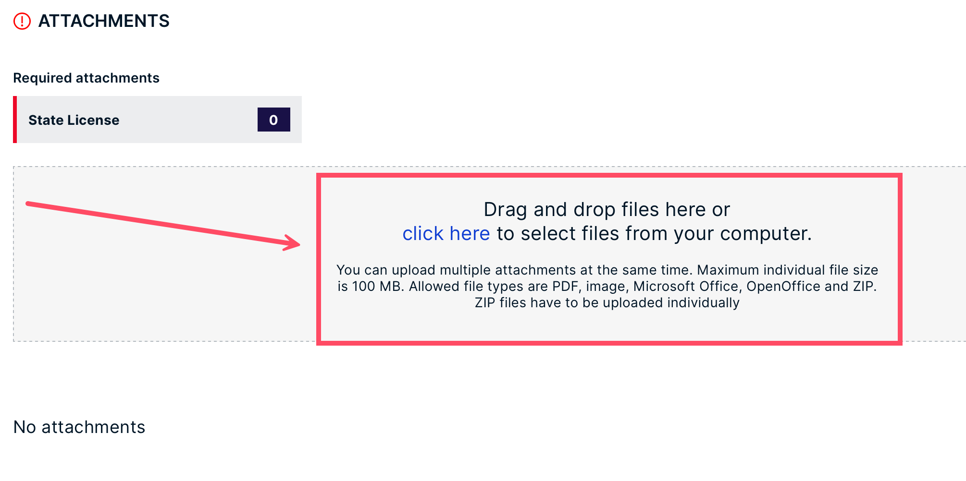Click the 'click here' file selection link
This screenshot has width=966, height=481.
pyautogui.click(x=446, y=234)
